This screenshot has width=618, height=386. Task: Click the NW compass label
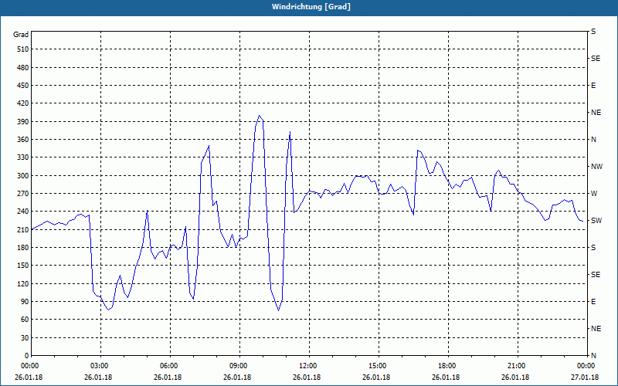[x=596, y=167]
